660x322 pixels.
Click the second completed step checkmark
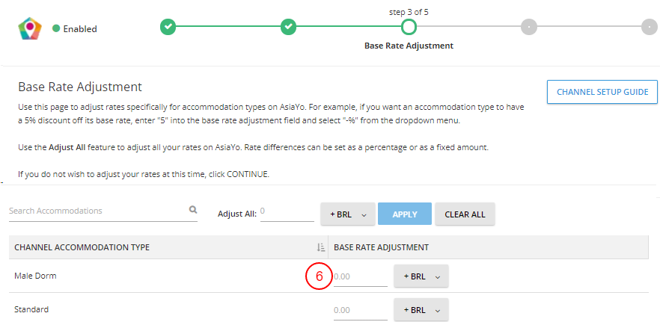pos(288,28)
